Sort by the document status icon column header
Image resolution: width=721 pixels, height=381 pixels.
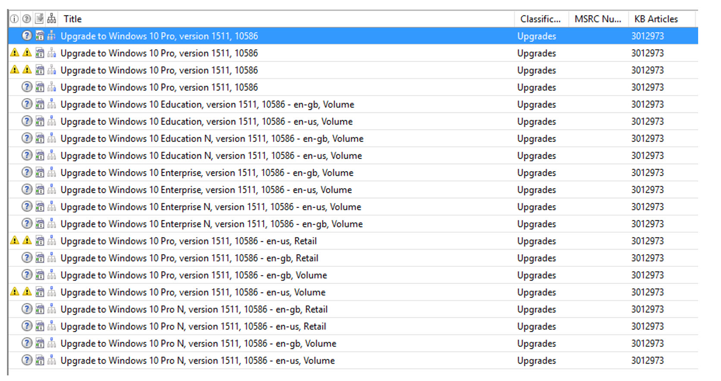(39, 19)
